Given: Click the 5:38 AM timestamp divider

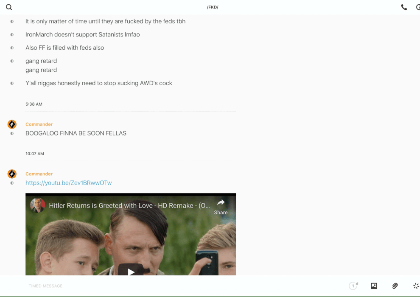Looking at the screenshot, I should (x=34, y=104).
